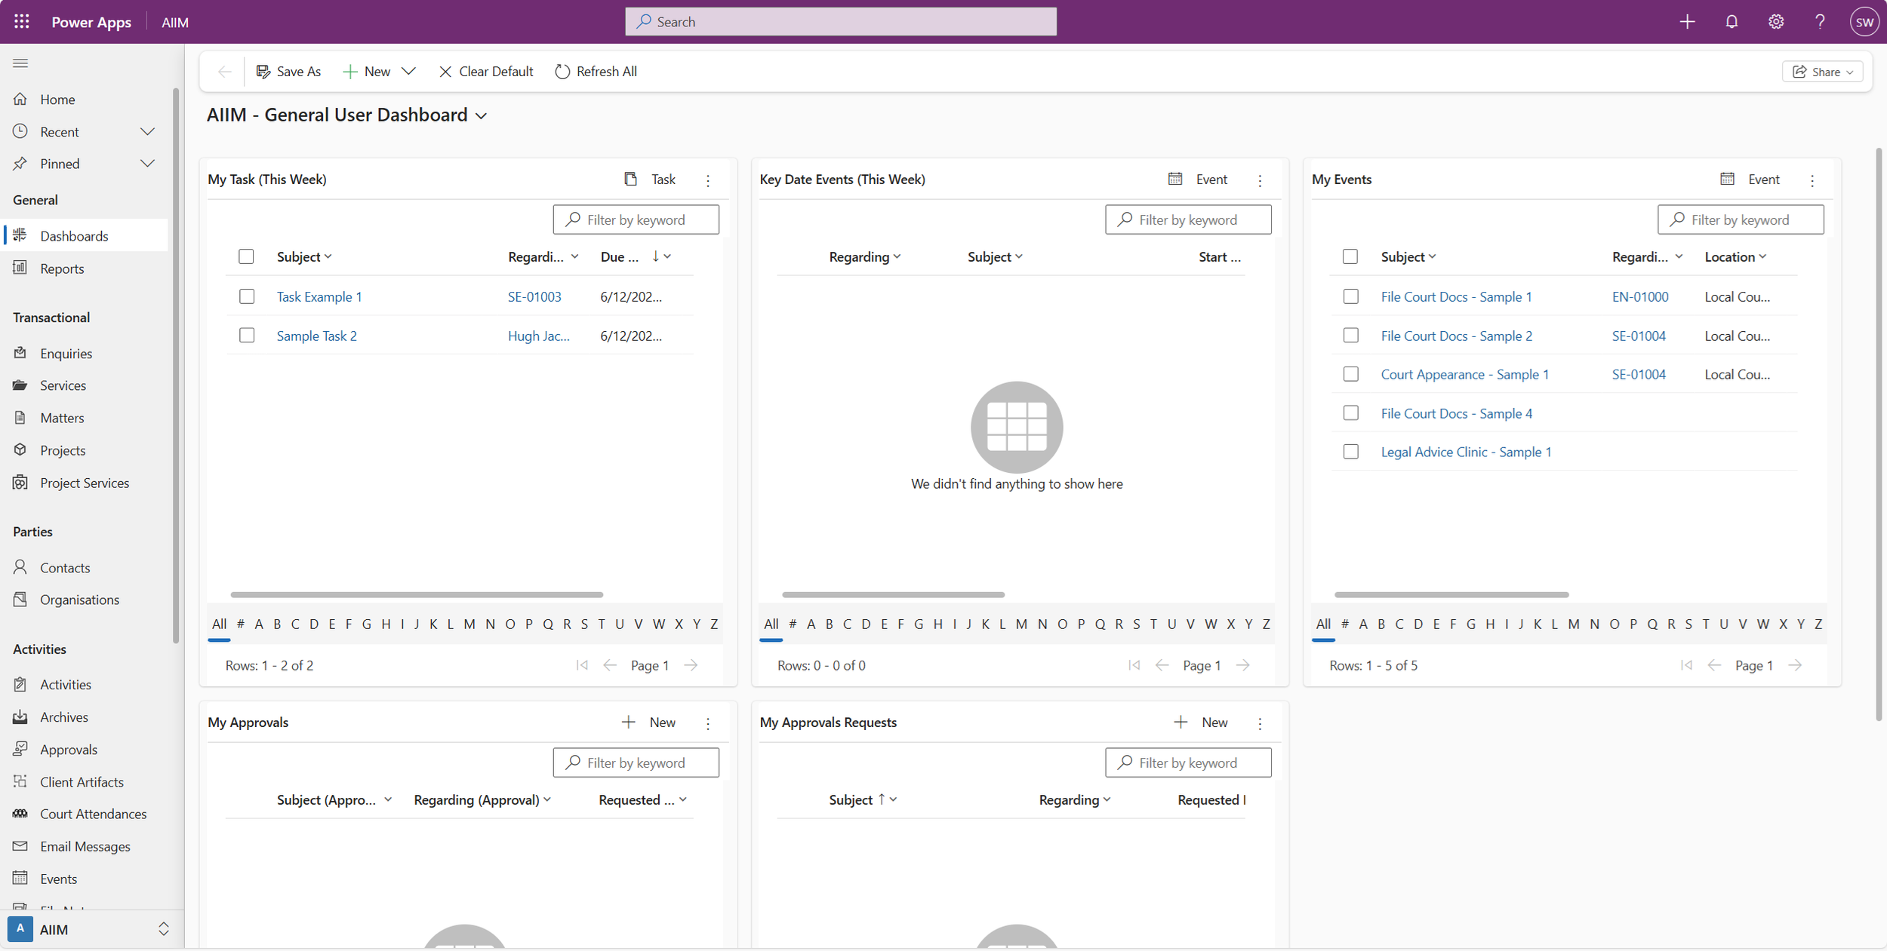
Task: Select all rows in My Events
Action: [x=1350, y=256]
